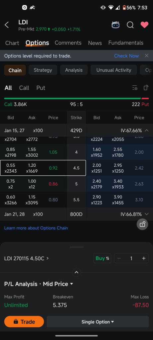Tap the back arrow icon
Image resolution: width=153 pixels, height=340 pixels.
[7, 25]
